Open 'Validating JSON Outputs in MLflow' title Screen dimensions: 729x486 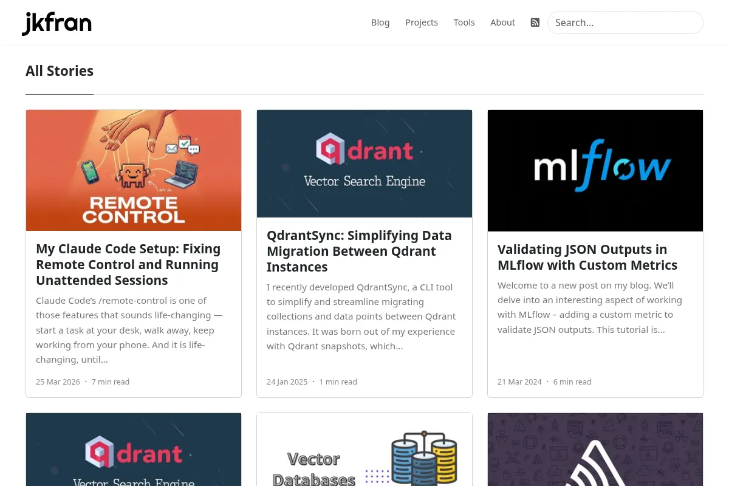tap(587, 258)
